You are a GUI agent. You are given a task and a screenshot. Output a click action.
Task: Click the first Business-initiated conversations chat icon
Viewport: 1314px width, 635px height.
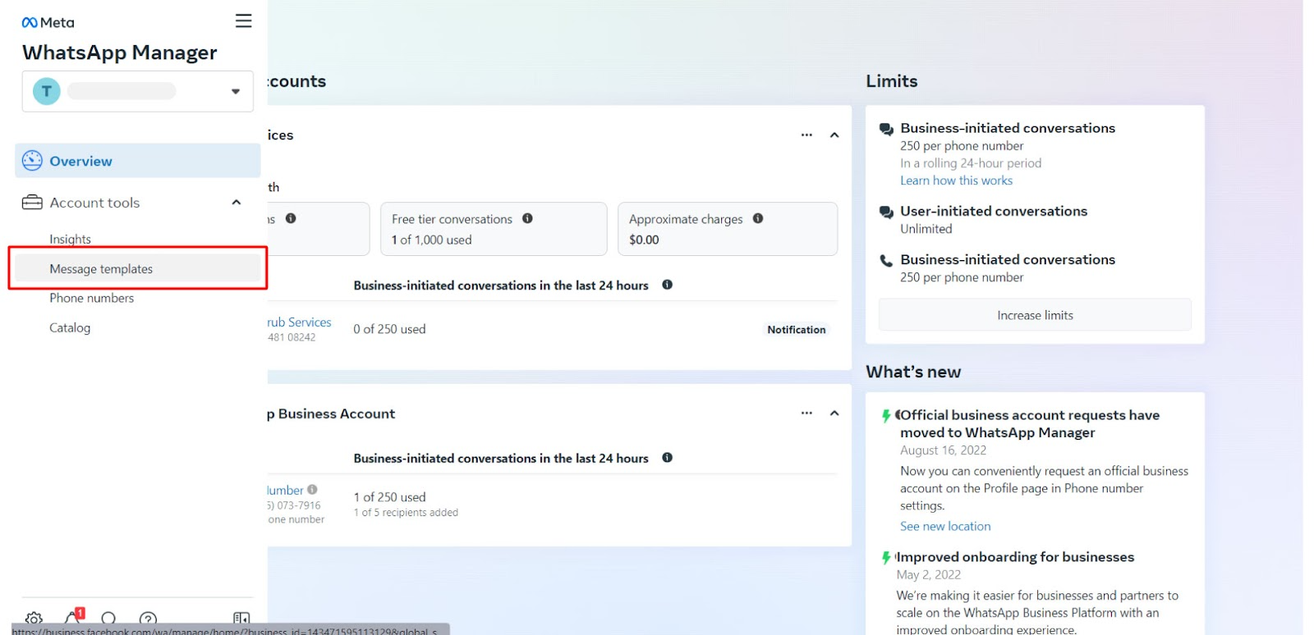pyautogui.click(x=886, y=130)
